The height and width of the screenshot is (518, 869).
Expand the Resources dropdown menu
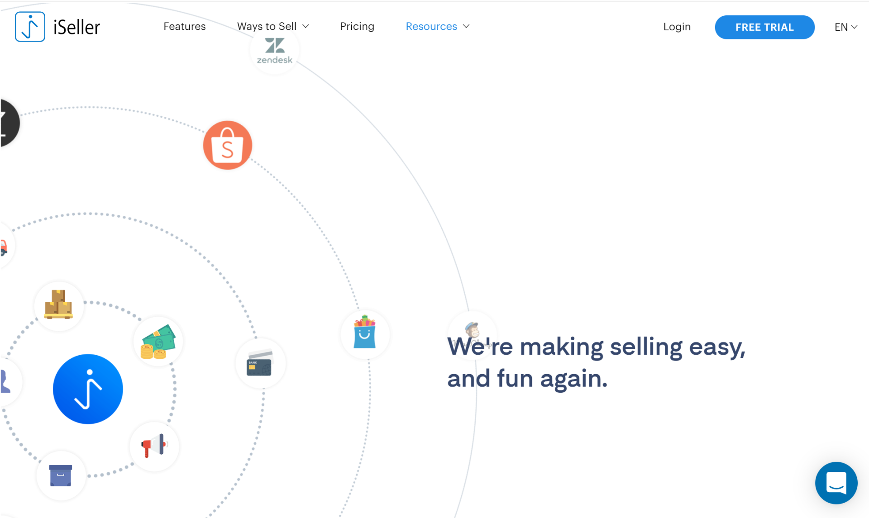point(437,26)
